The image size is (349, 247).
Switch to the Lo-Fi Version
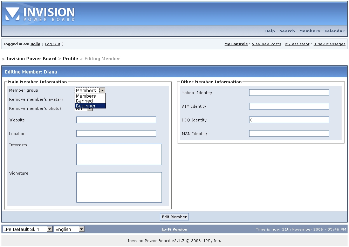[x=174, y=230]
